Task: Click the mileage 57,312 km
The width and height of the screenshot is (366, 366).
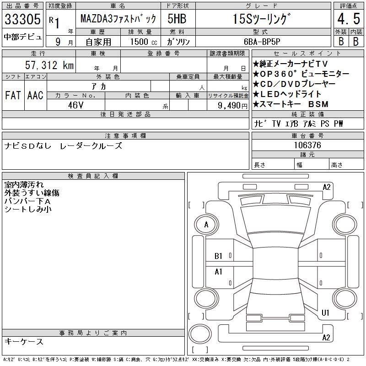Action: click(49, 65)
